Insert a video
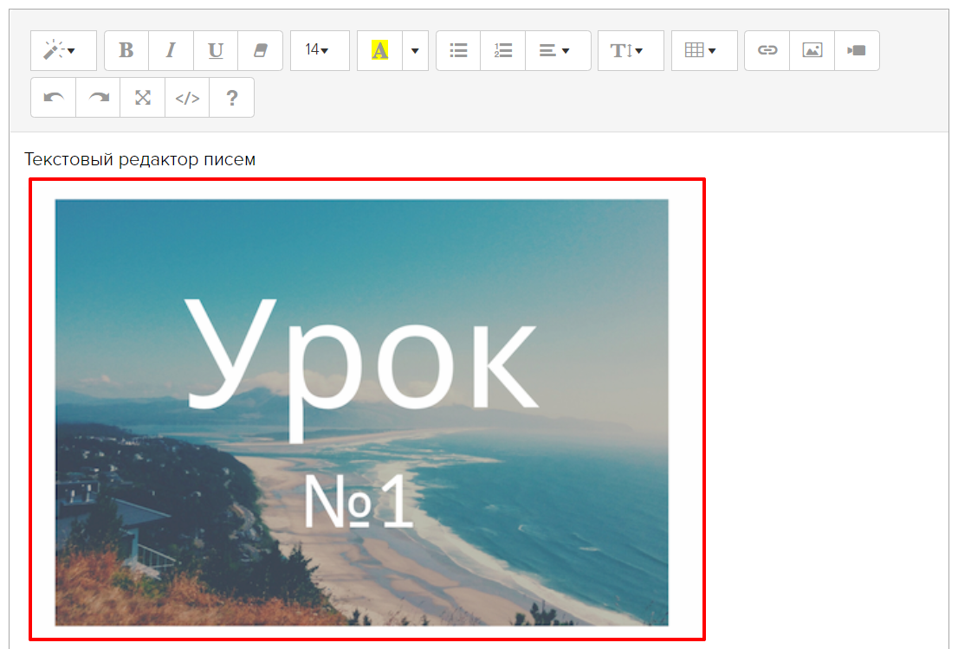Screen dimensions: 958x649 [x=857, y=51]
